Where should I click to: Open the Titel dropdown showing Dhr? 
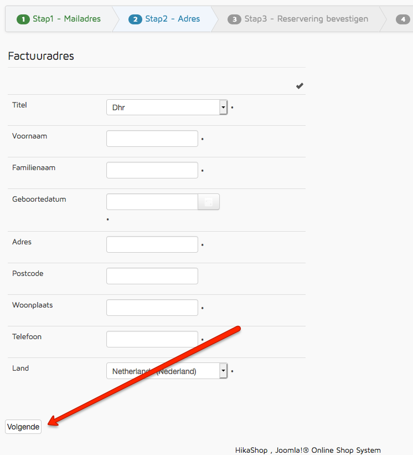167,107
